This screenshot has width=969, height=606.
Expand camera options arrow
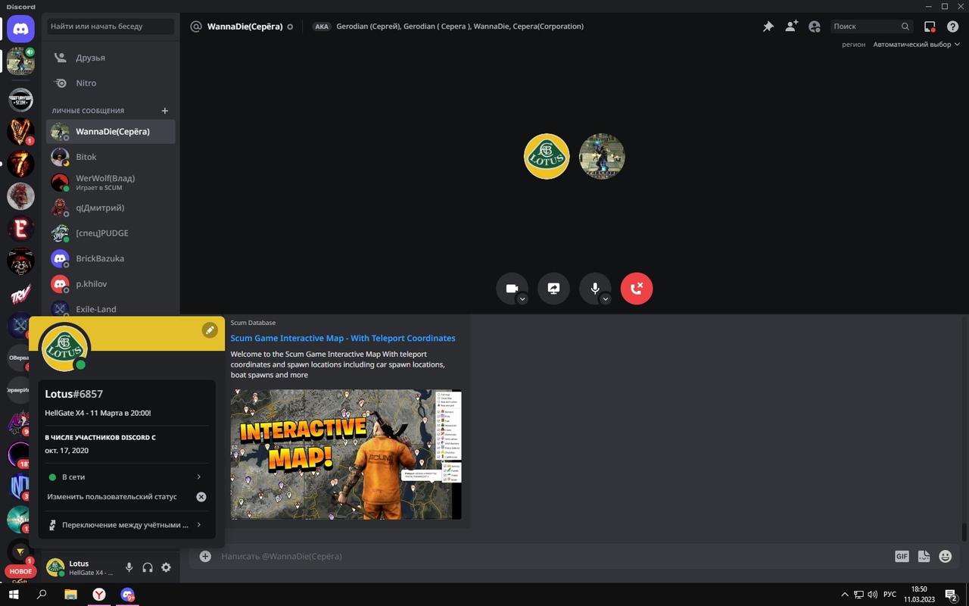coord(522,299)
